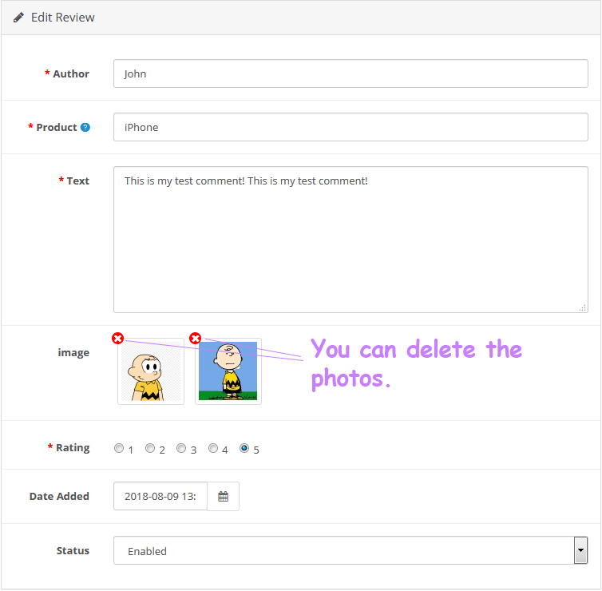
Task: Click the first Charlie Brown thumbnail
Action: 151,371
